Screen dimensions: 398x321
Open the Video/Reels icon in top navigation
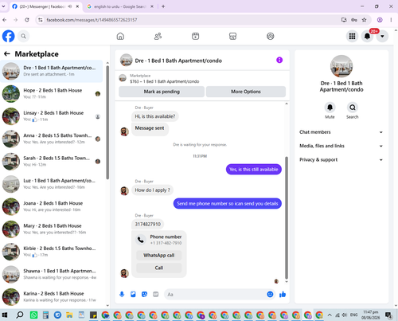coord(196,36)
